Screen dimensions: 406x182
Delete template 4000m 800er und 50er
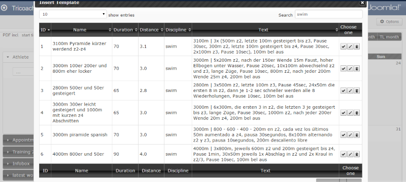(357, 154)
